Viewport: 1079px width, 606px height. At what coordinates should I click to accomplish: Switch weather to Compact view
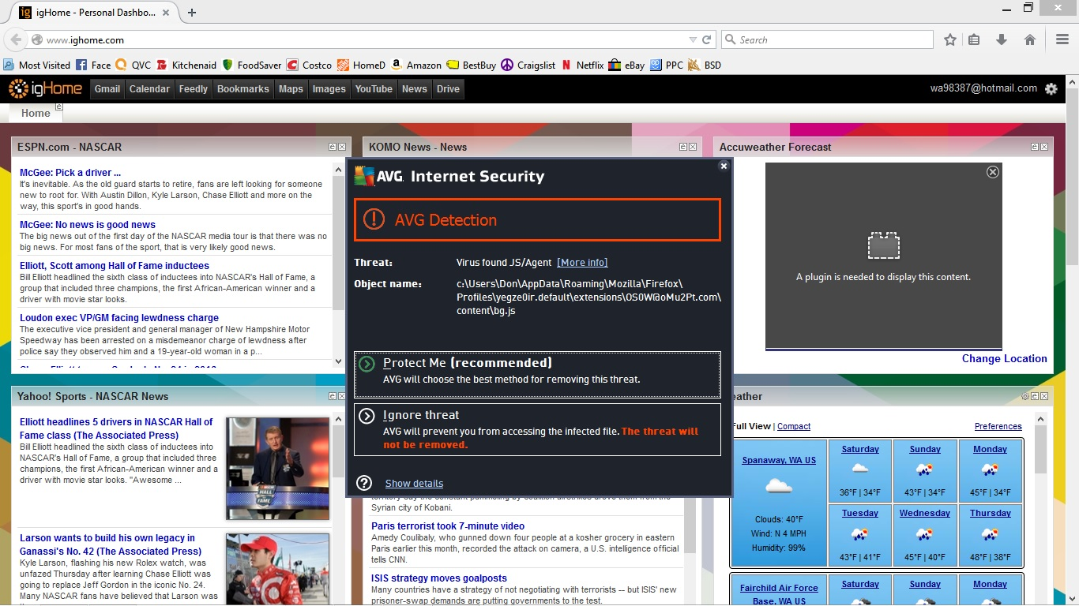pyautogui.click(x=794, y=426)
